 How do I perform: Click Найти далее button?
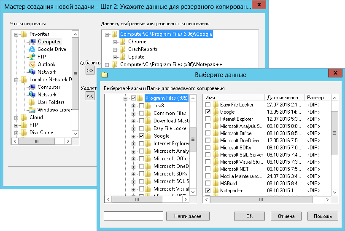click(188, 216)
